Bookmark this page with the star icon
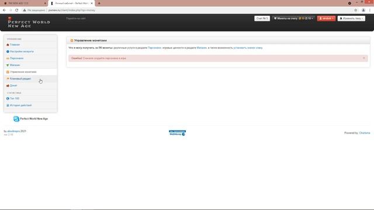 [x=356, y=10]
